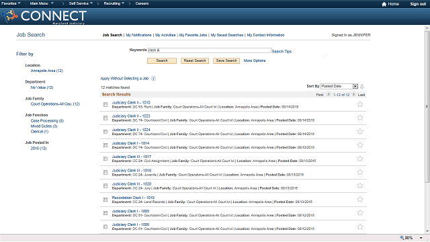Favorite Judiciary Clerk III - 1018 star

coord(360,172)
